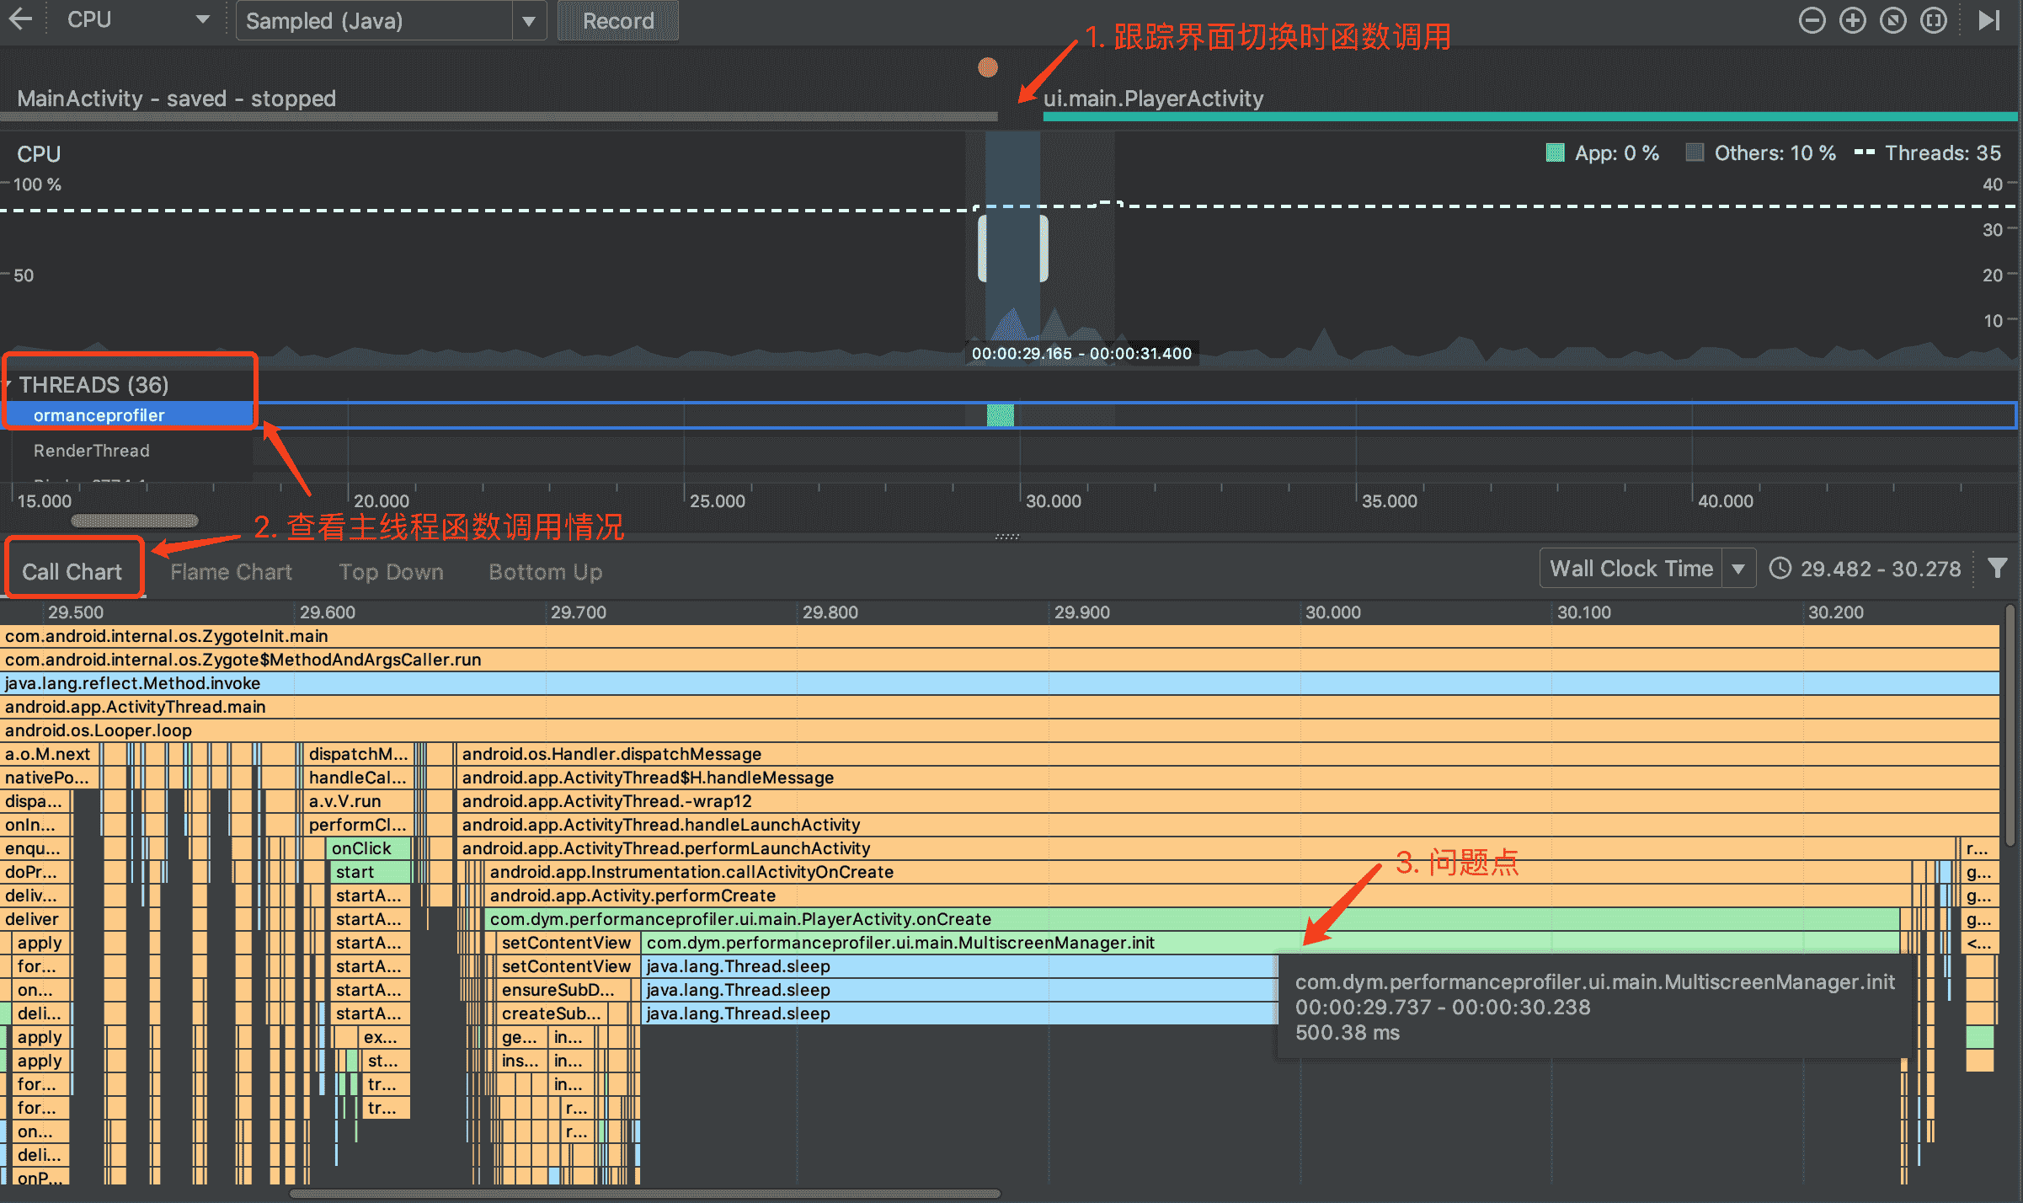Switch to the Top Down tab
This screenshot has height=1203, width=2023.
(x=390, y=572)
